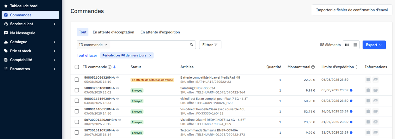Image resolution: width=395 pixels, height=139 pixels.
Task: Tick the select-all orders checkbox
Action: tap(77, 67)
